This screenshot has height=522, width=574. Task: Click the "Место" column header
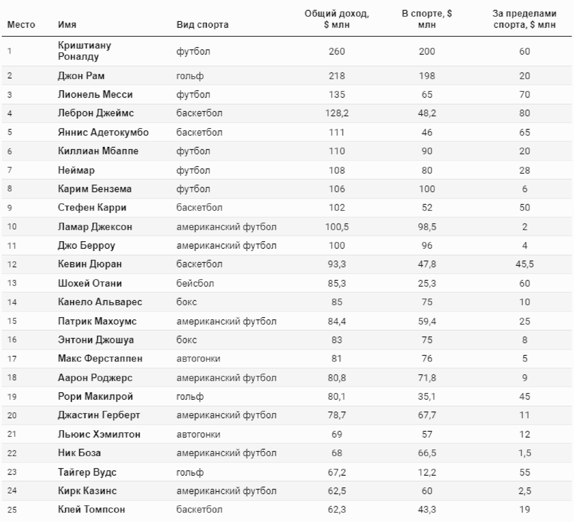pos(21,25)
